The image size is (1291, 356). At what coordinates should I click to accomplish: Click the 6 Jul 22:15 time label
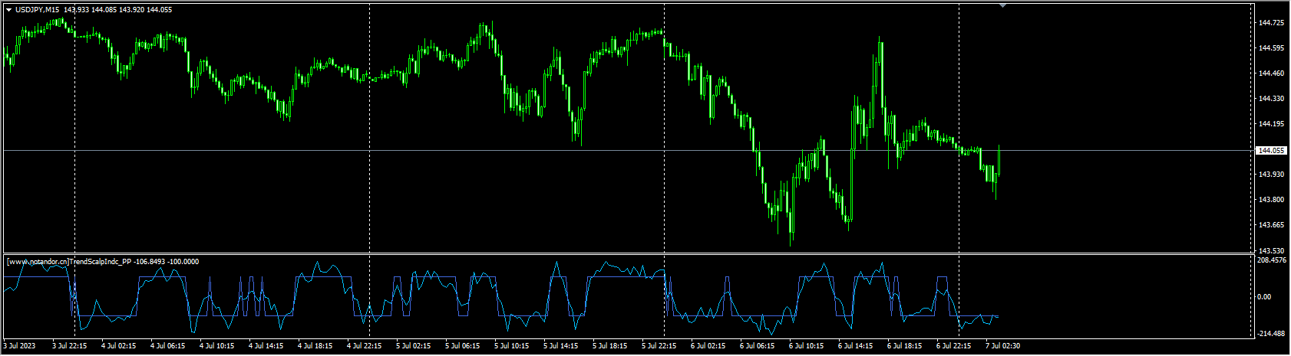click(953, 346)
